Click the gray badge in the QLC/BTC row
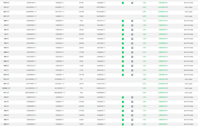Screen dimensions: 198x126 click(x=132, y=102)
